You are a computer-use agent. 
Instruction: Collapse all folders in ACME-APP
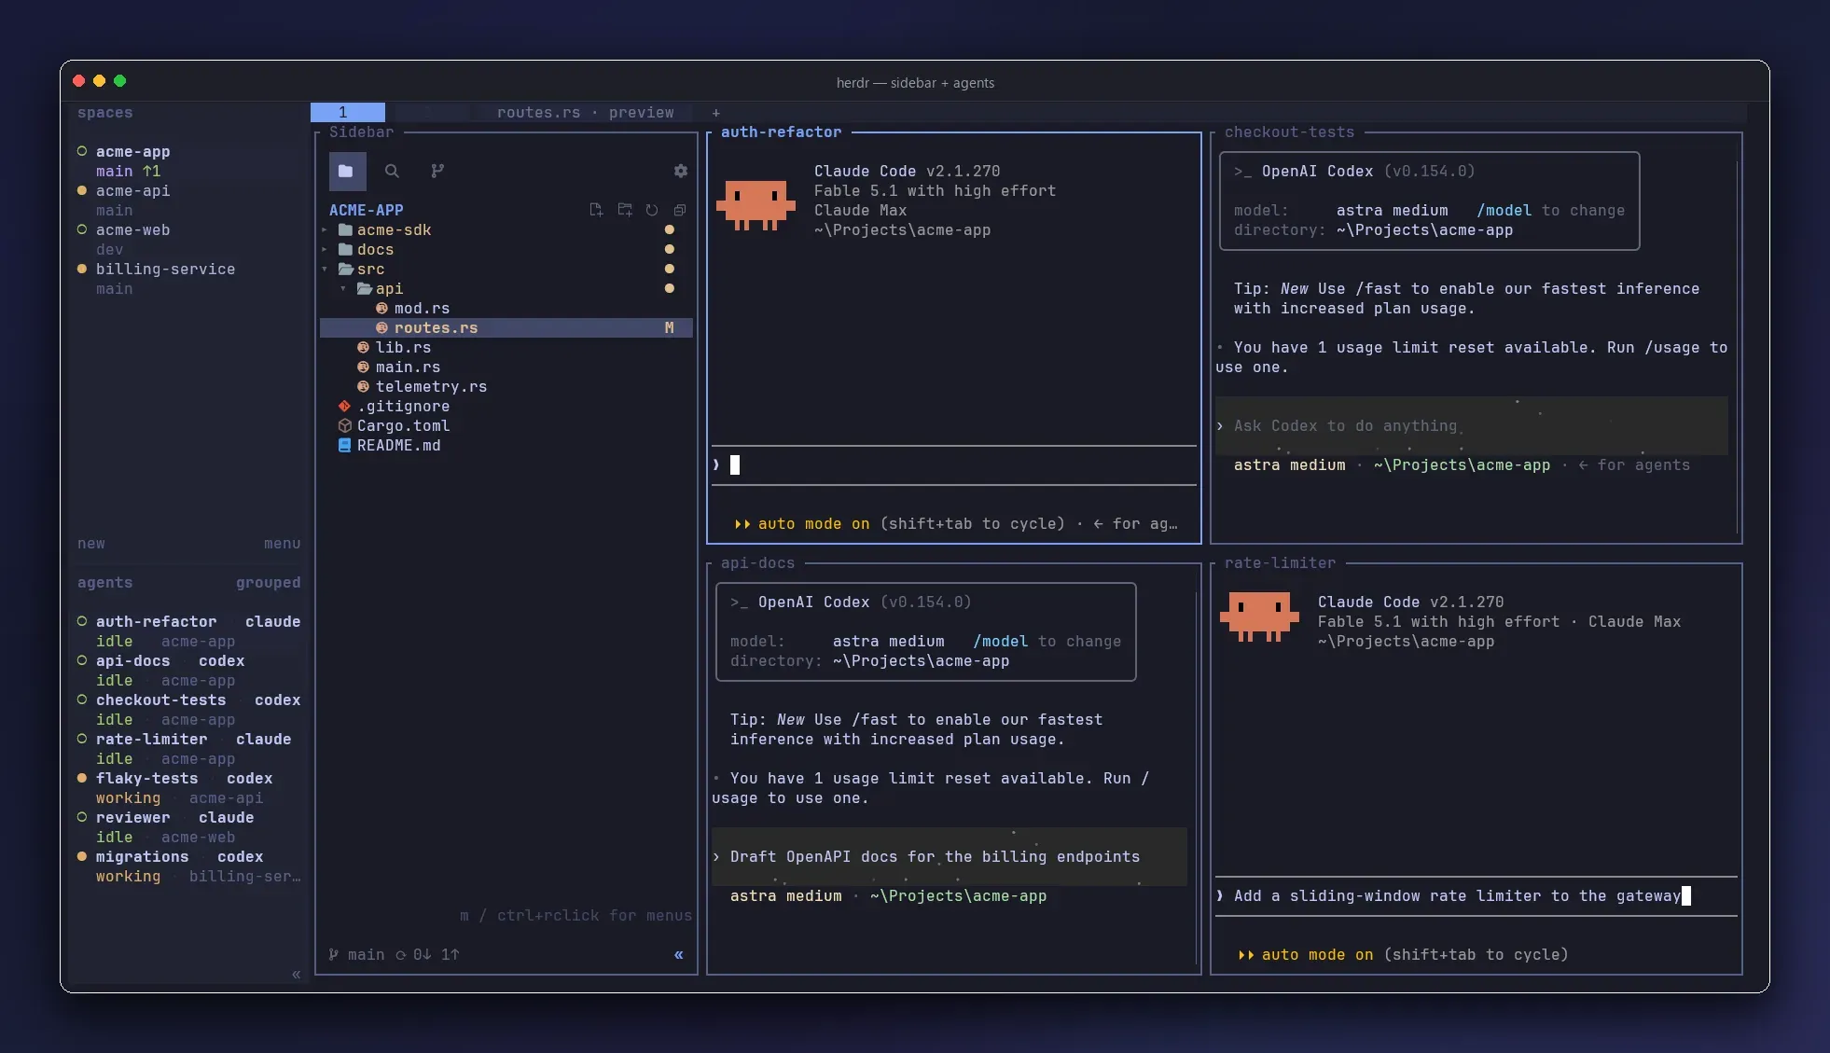[x=680, y=210]
